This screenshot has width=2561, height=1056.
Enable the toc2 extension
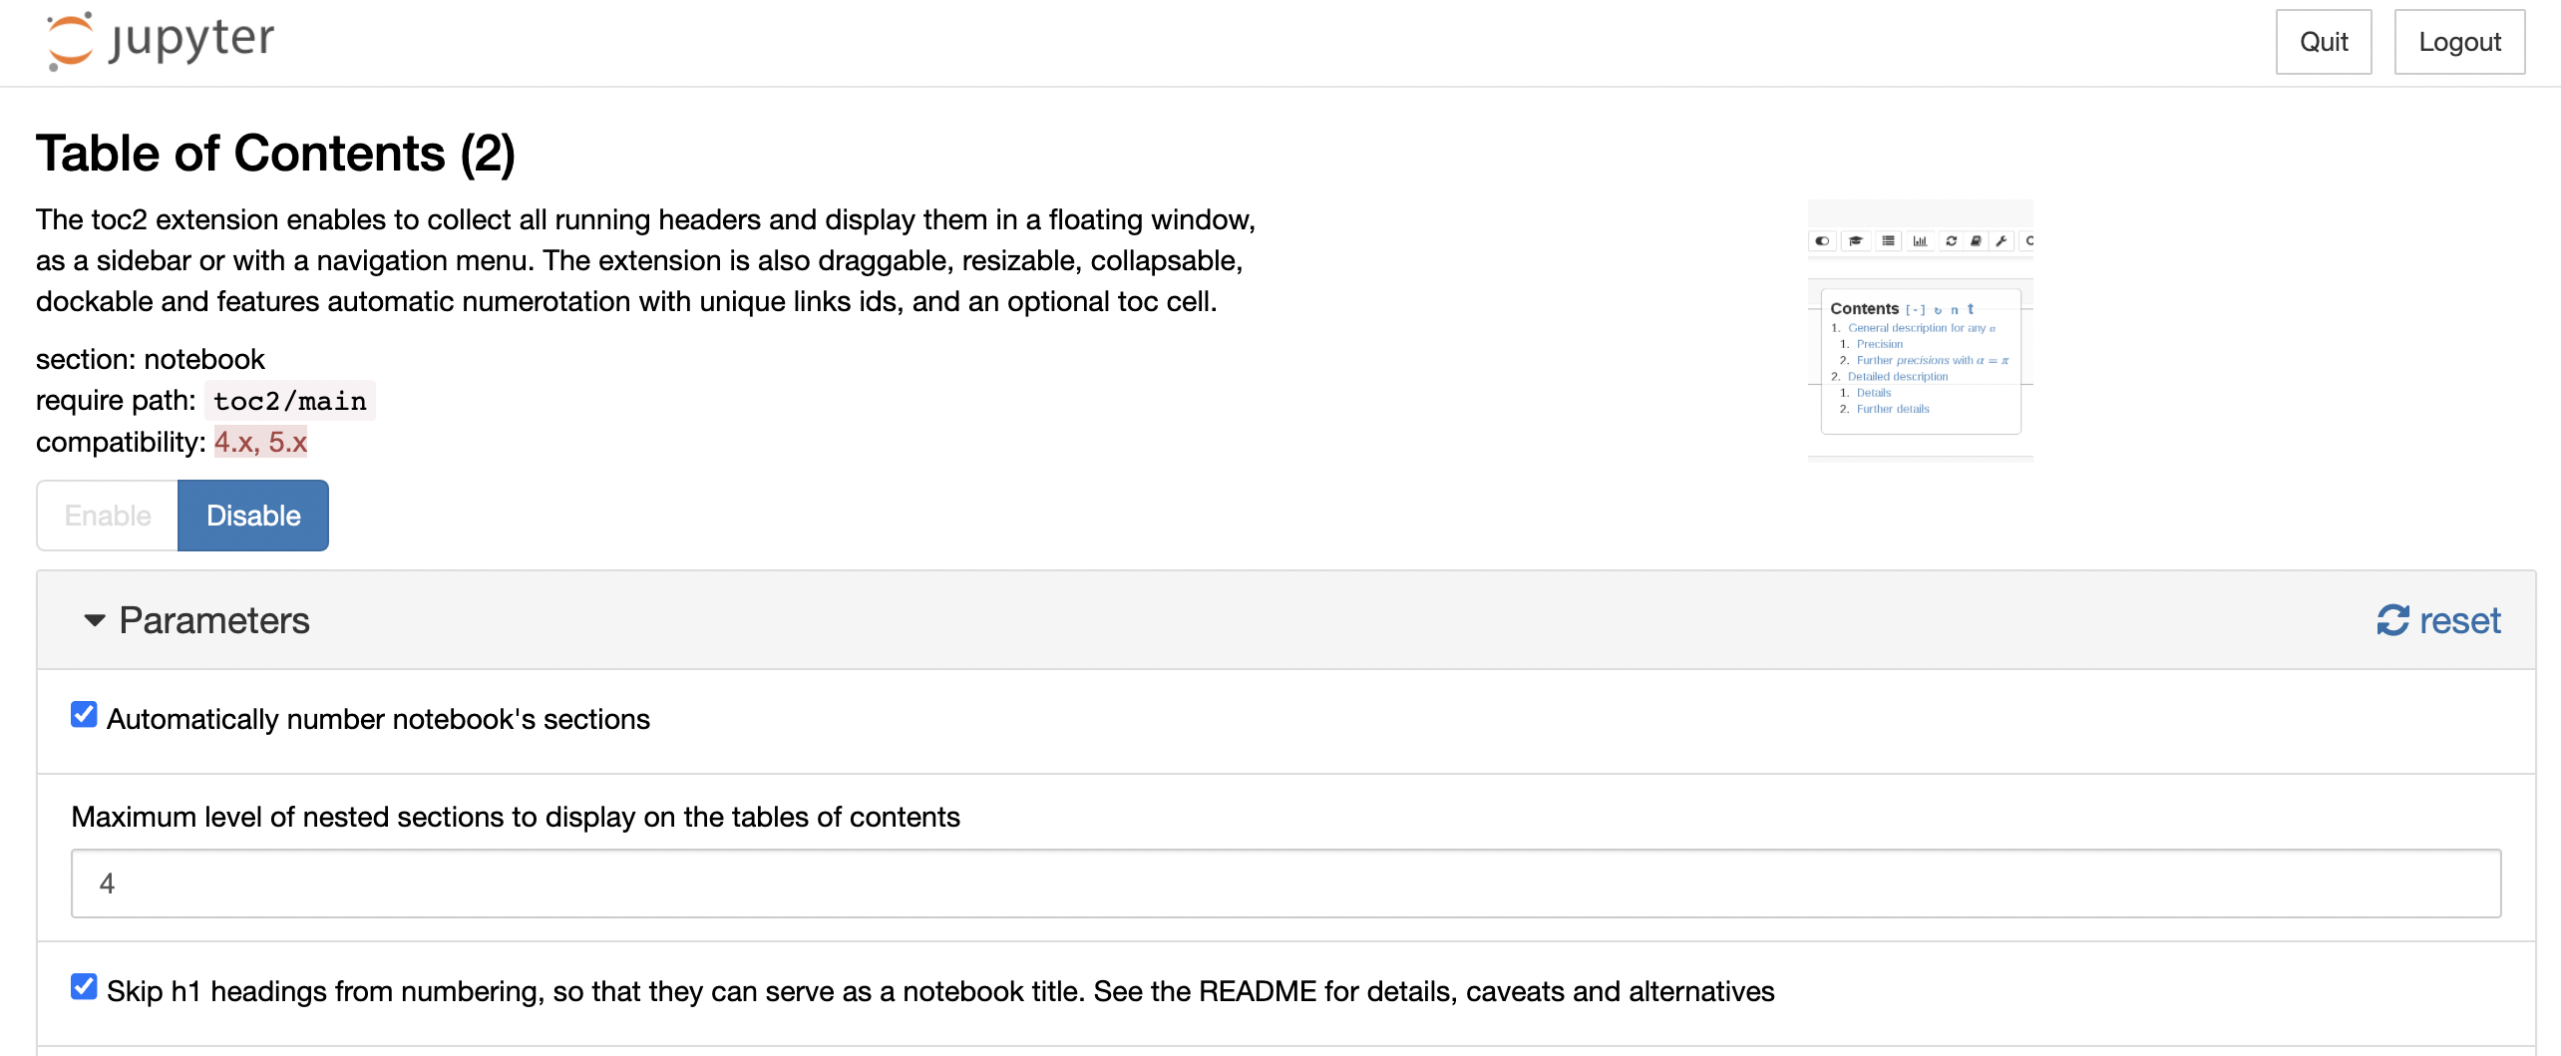click(107, 516)
